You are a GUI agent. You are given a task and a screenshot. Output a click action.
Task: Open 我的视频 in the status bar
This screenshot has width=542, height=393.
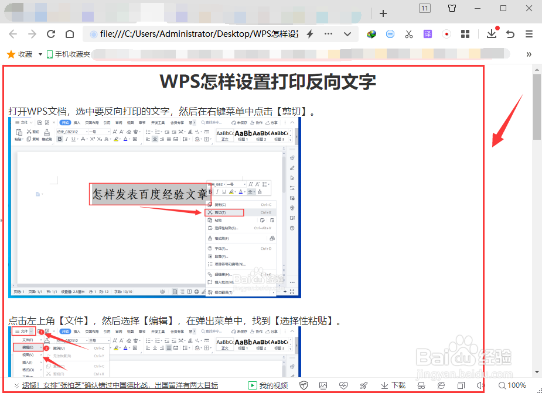click(268, 385)
